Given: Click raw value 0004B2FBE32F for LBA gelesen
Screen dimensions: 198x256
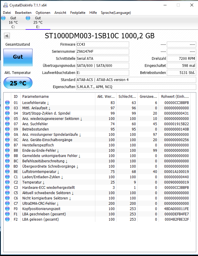Looking at the screenshot, I should pos(177,219).
